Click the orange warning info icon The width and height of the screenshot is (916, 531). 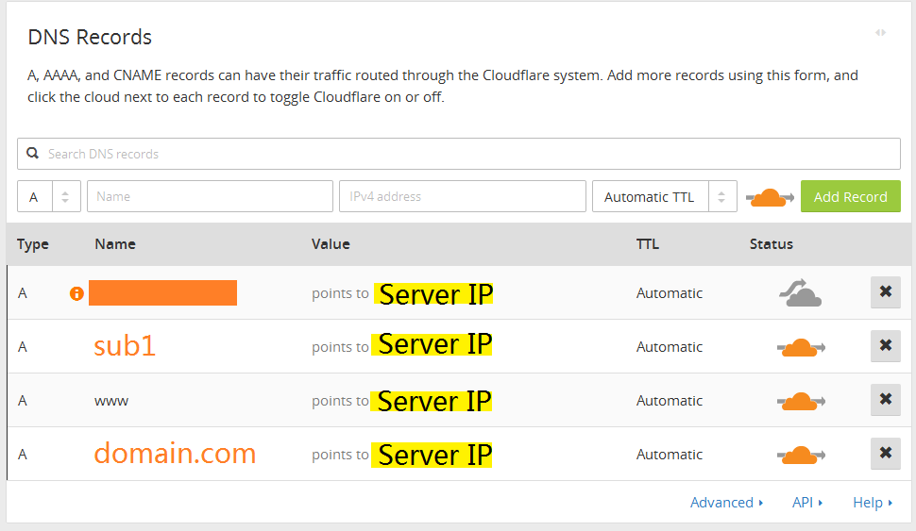coord(77,293)
